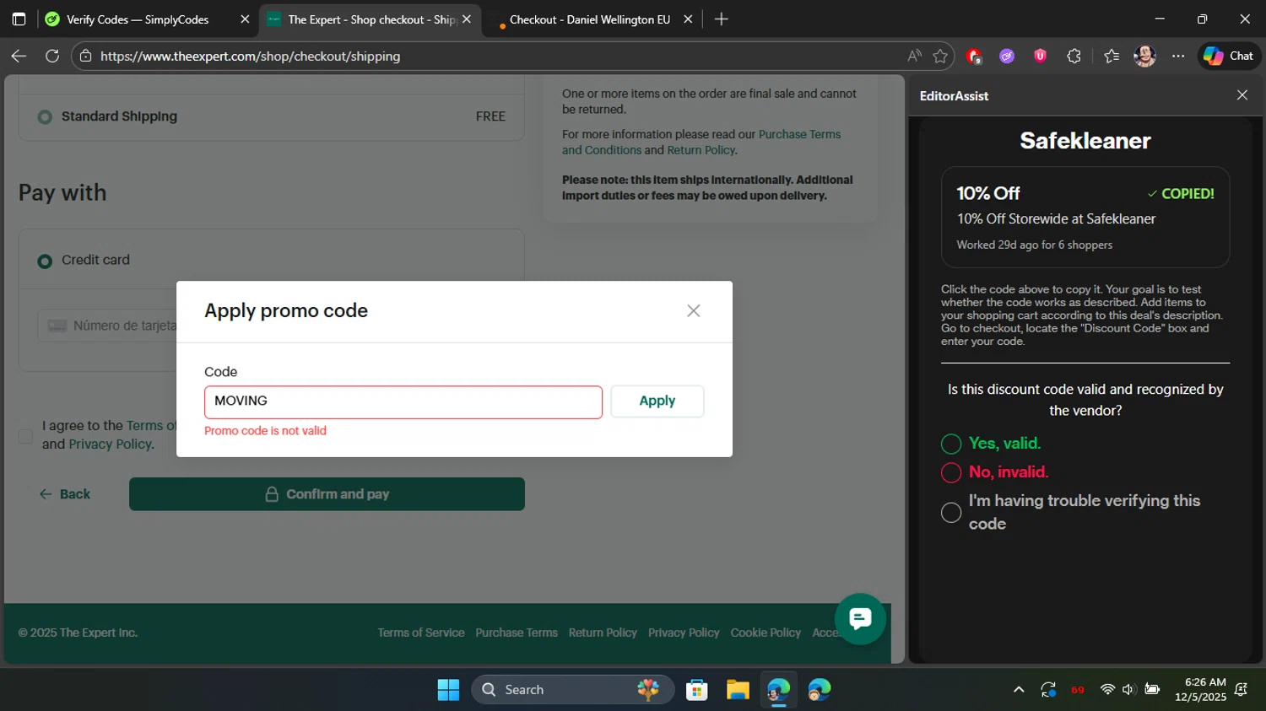Open the Extensions puzzle icon
This screenshot has width=1266, height=711.
click(1074, 57)
